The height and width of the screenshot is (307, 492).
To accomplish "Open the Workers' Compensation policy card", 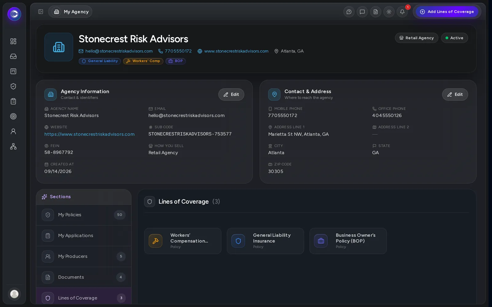I will tap(183, 241).
